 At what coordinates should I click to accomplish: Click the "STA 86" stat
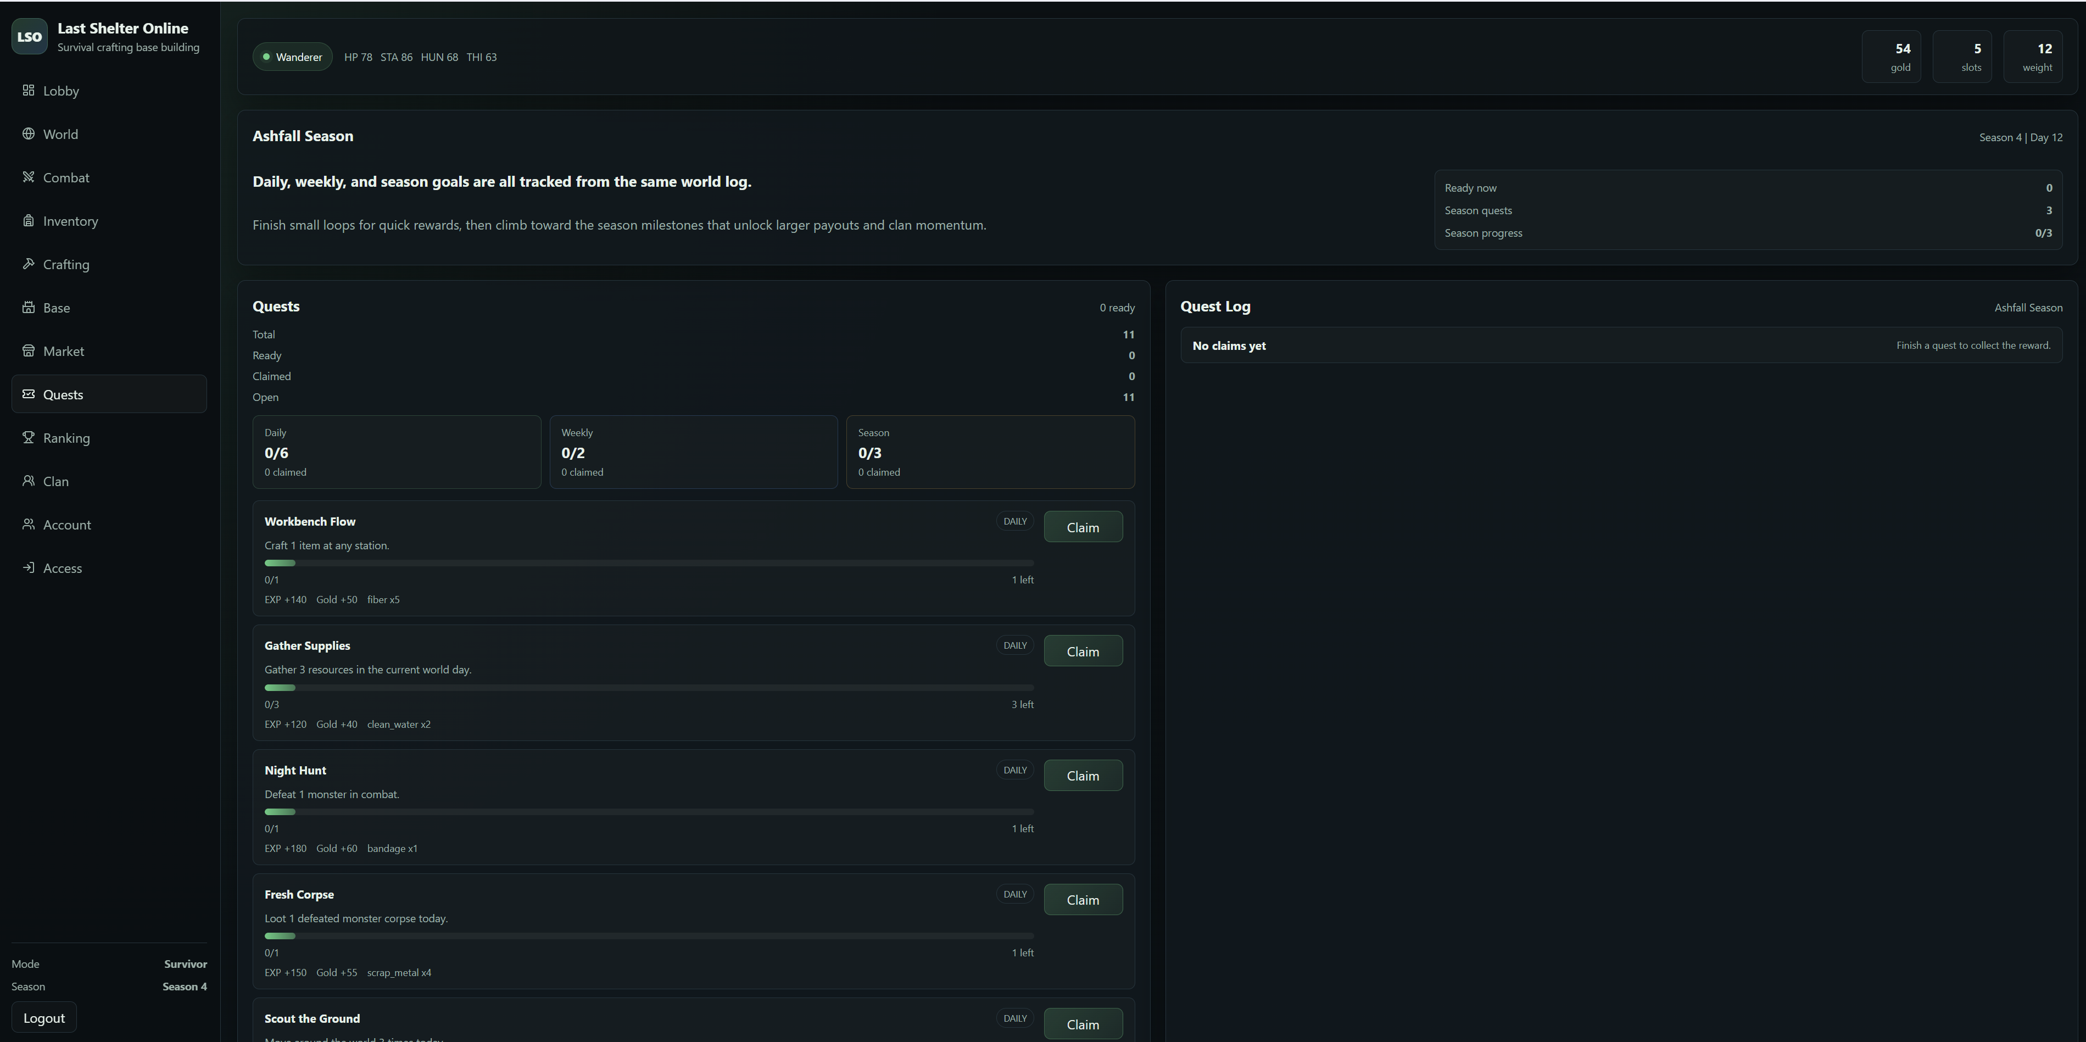click(x=396, y=58)
